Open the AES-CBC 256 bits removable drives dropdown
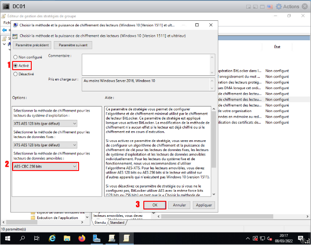This screenshot has width=311, height=245. [x=45, y=166]
